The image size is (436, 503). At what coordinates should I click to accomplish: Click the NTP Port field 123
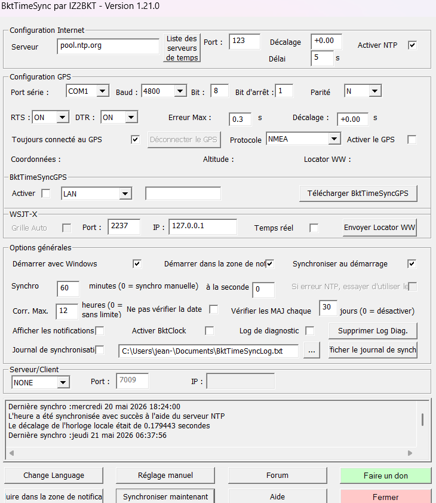[244, 41]
